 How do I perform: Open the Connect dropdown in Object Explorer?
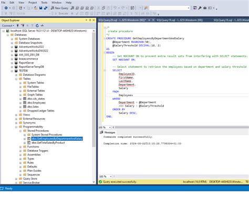8,26
